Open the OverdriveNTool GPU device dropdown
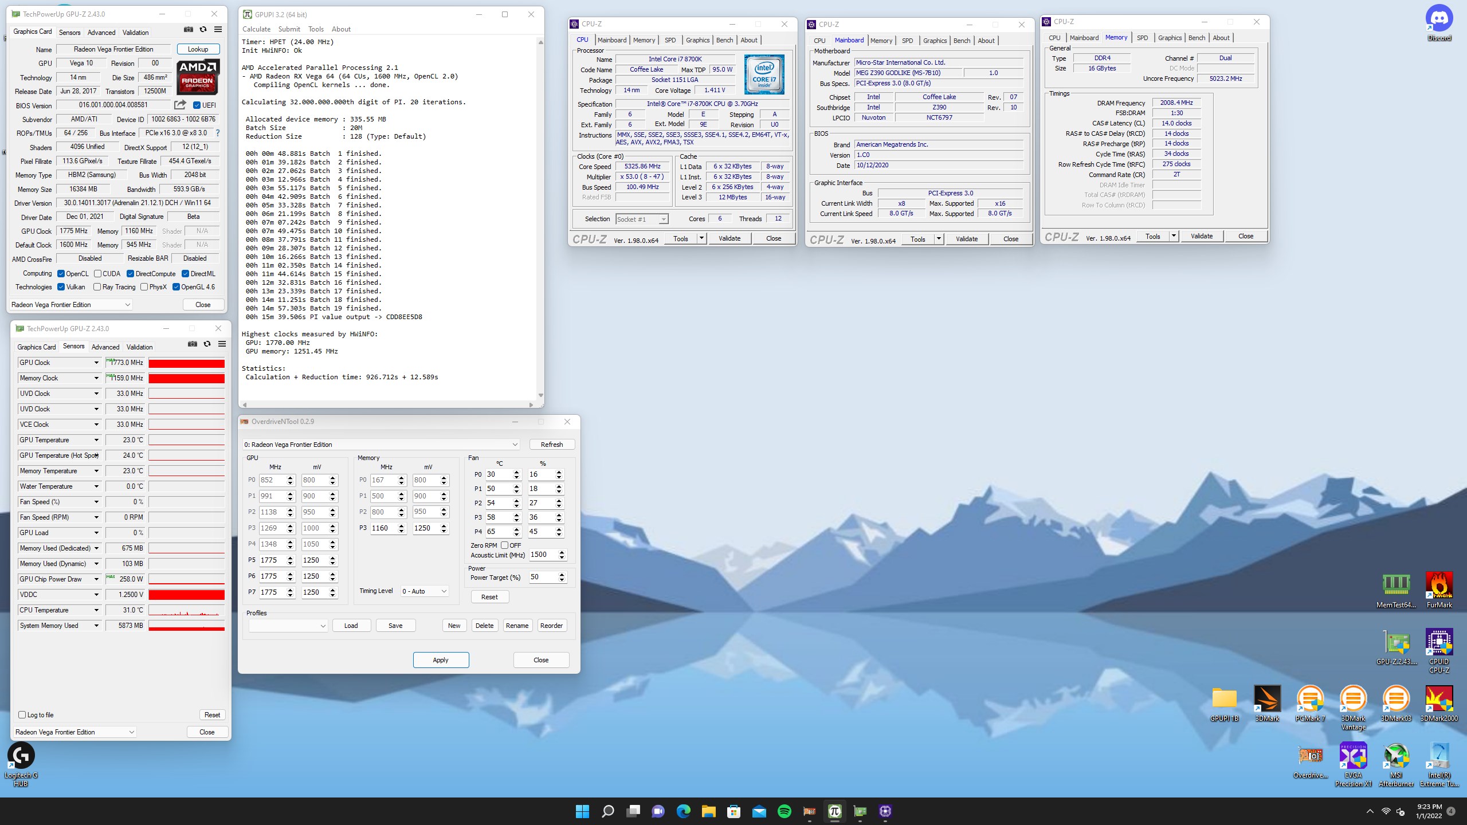 pyautogui.click(x=381, y=445)
